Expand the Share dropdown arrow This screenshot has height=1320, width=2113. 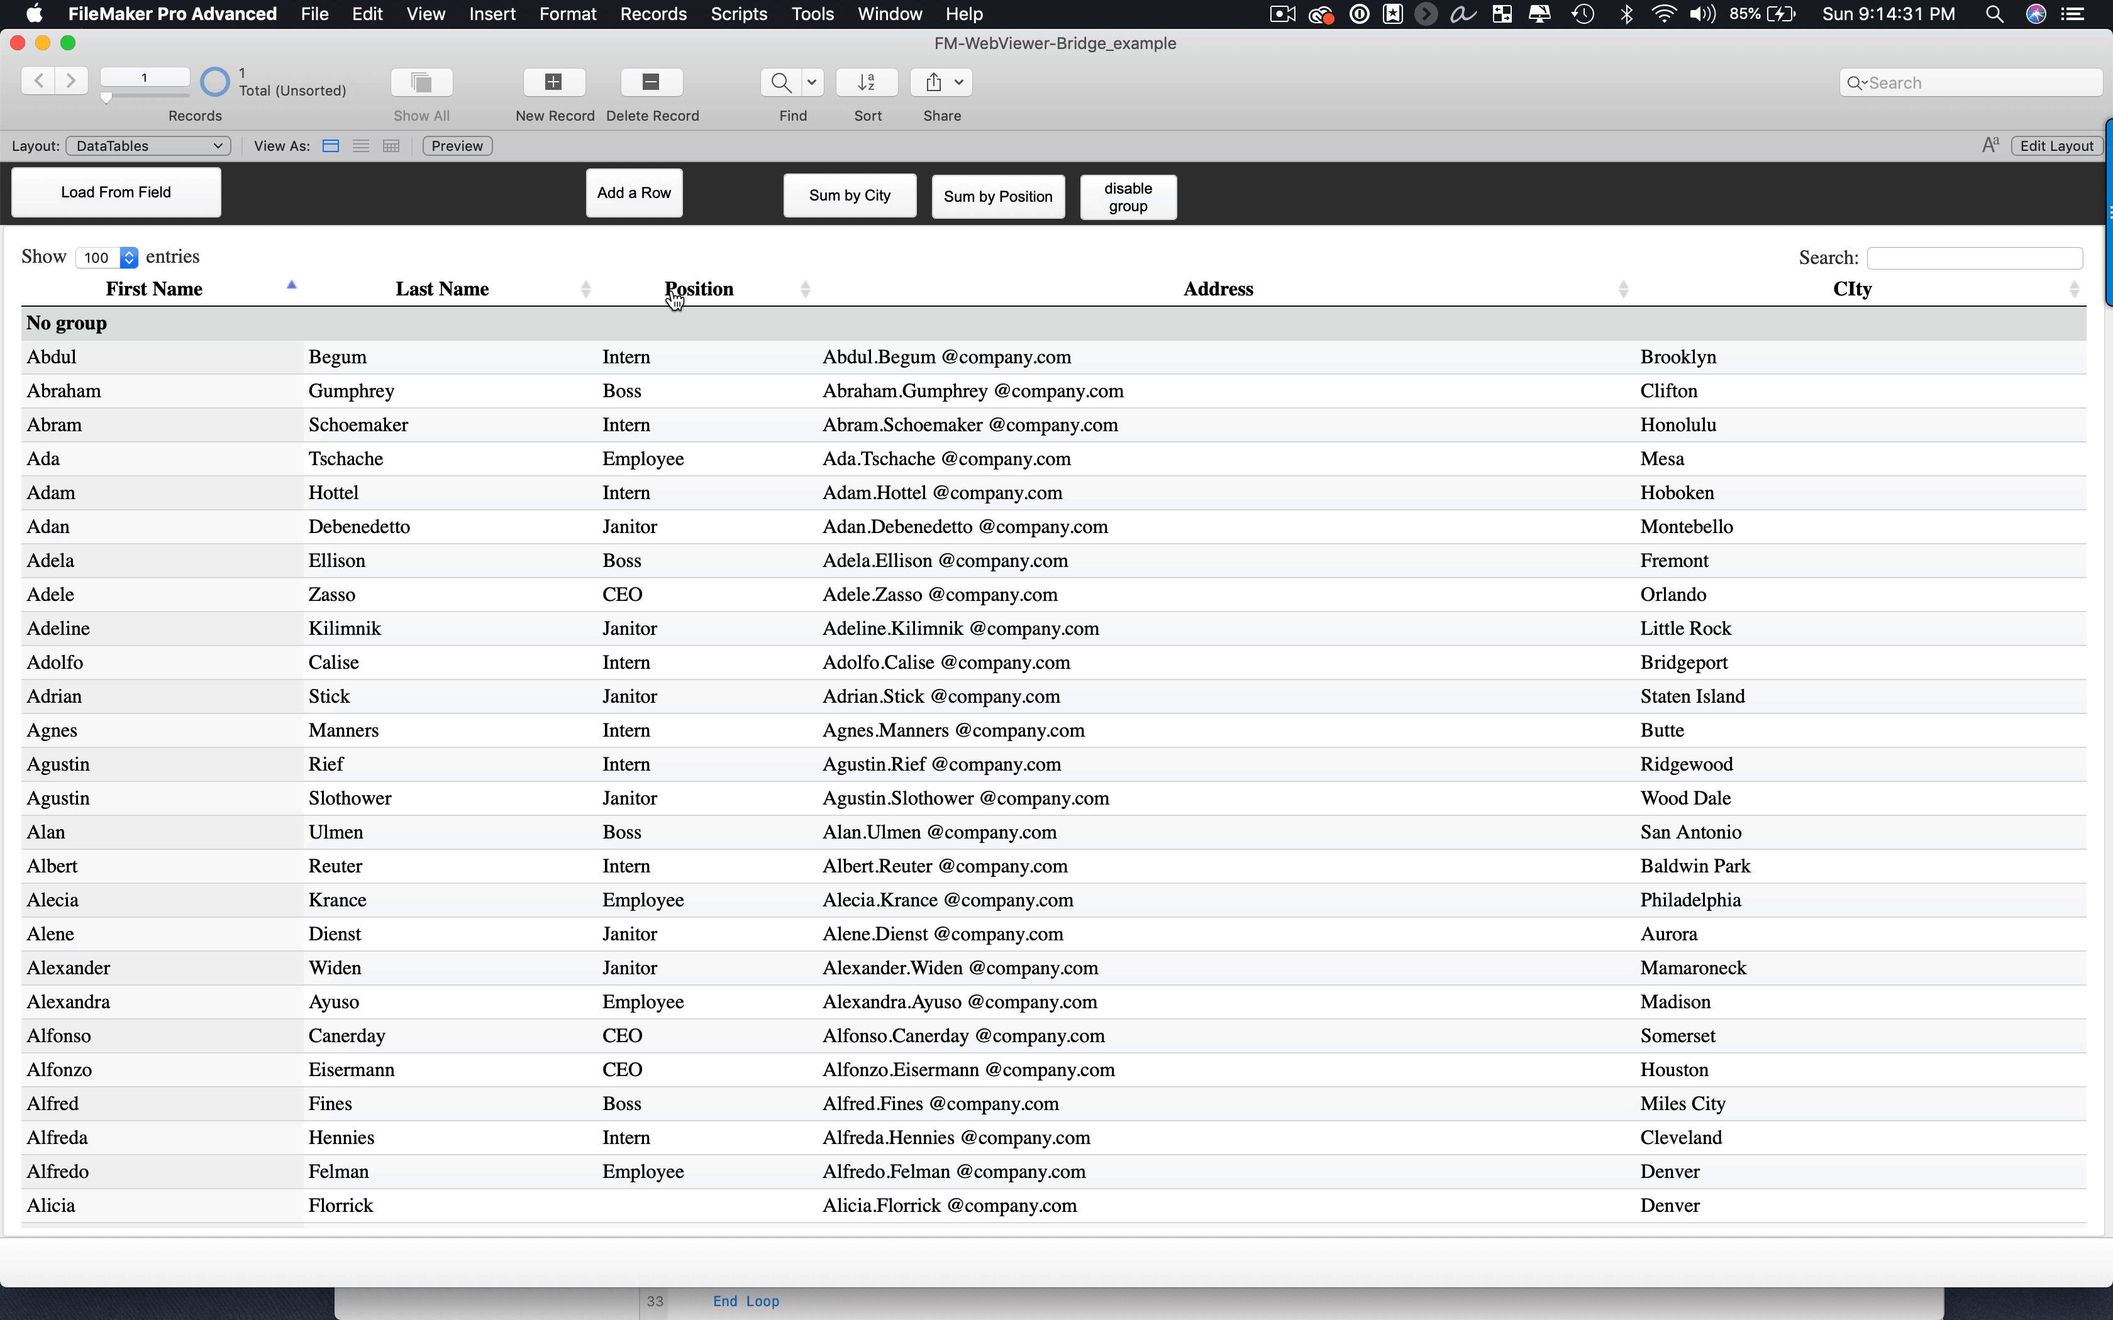(x=960, y=82)
